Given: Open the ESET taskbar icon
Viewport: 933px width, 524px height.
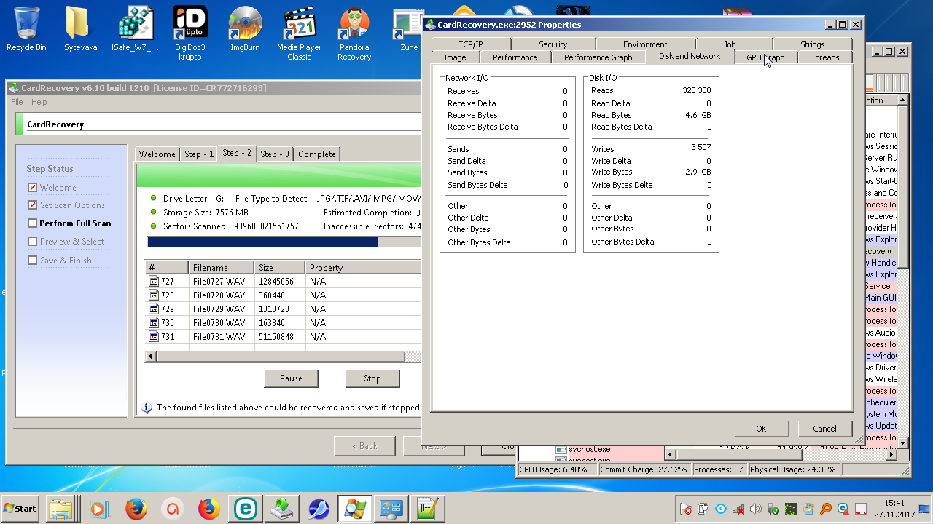Looking at the screenshot, I should tap(245, 509).
